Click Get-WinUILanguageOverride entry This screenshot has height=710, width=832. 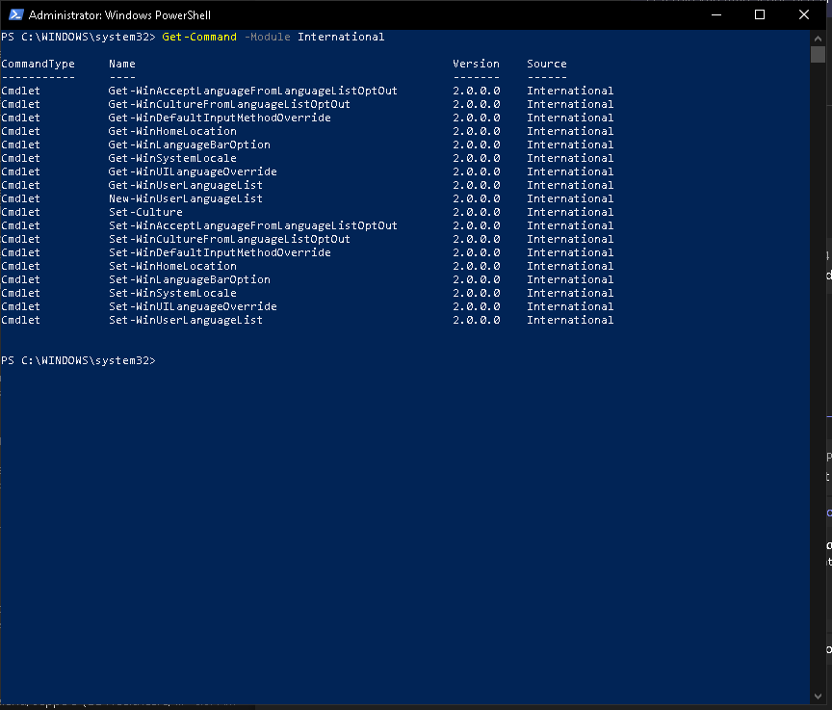click(193, 171)
